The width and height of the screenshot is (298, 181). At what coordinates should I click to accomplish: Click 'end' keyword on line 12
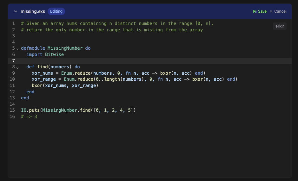(30, 92)
